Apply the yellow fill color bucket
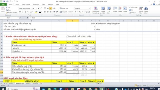Viewport: 160px width, 90px height. pyautogui.click(x=36, y=12)
